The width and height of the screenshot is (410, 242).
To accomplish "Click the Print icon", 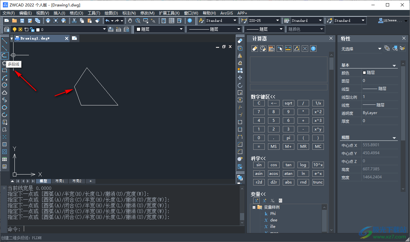I will tap(48, 21).
